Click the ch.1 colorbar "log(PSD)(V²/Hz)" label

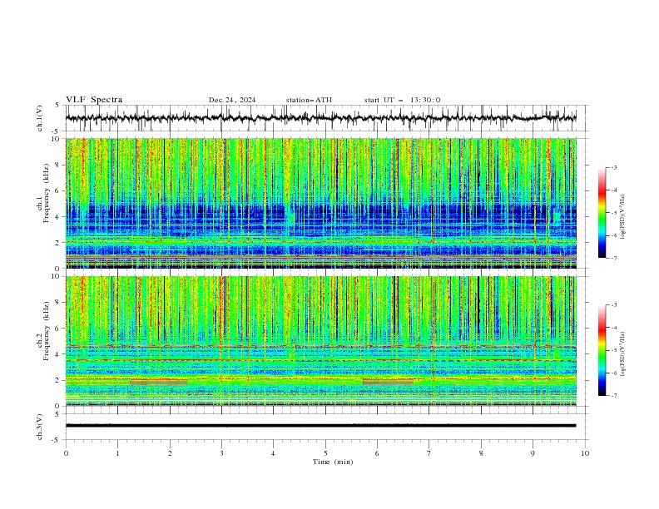[x=622, y=216]
